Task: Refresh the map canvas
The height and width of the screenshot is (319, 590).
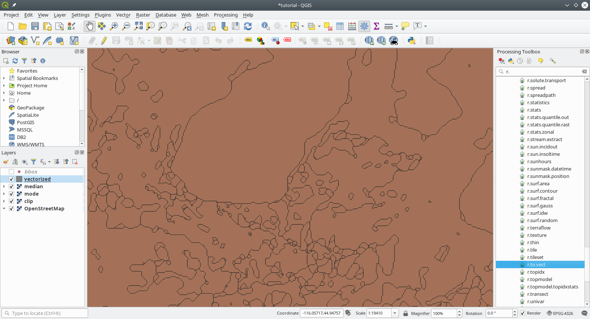Action: pyautogui.click(x=248, y=26)
